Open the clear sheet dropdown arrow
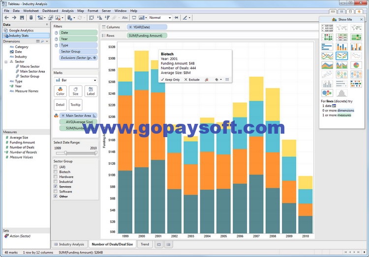This screenshot has width=369, height=257. tap(62, 18)
